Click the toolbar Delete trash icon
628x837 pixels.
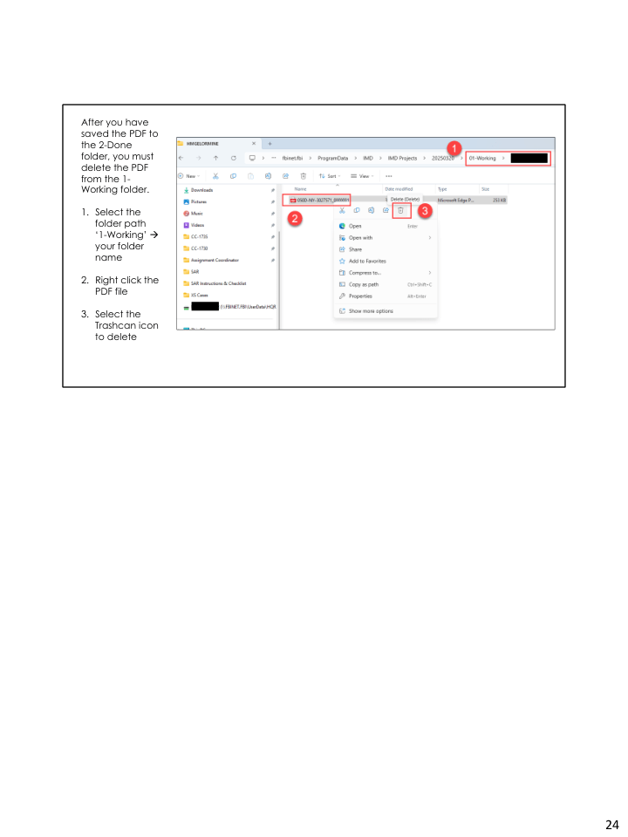click(303, 175)
